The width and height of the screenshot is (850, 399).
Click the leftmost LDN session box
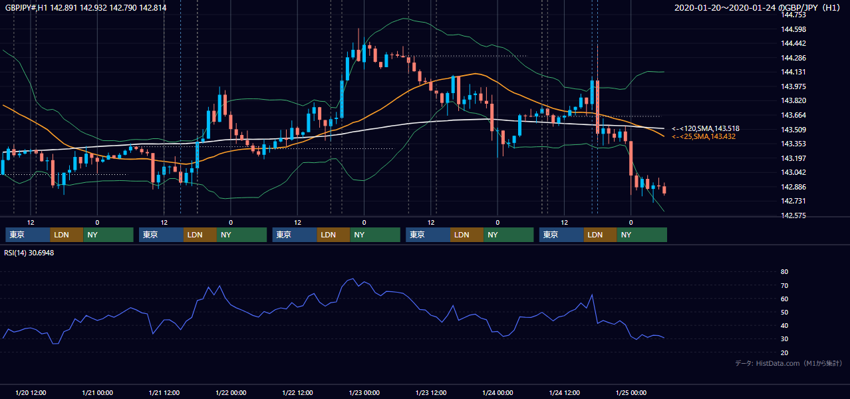(67, 235)
